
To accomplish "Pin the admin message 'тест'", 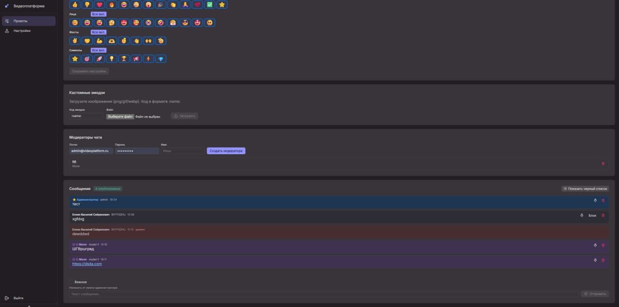I will coord(595,200).
